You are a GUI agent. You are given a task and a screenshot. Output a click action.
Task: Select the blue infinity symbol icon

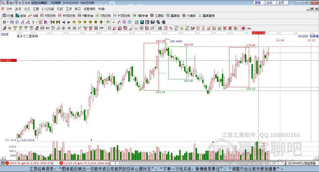(x=249, y=28)
